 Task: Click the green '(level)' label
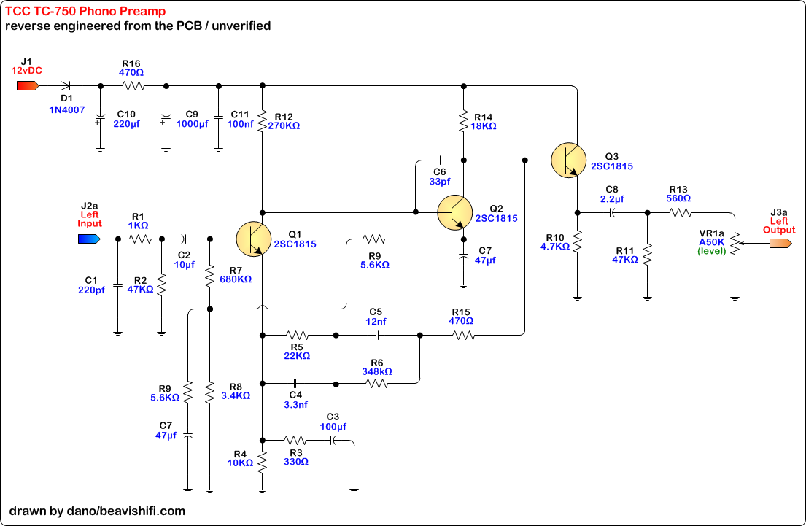click(711, 251)
